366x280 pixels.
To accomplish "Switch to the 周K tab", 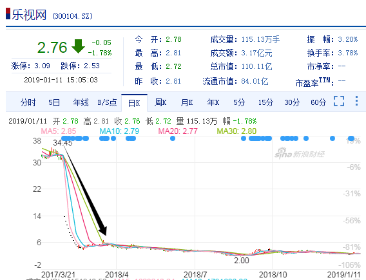I will (x=160, y=102).
